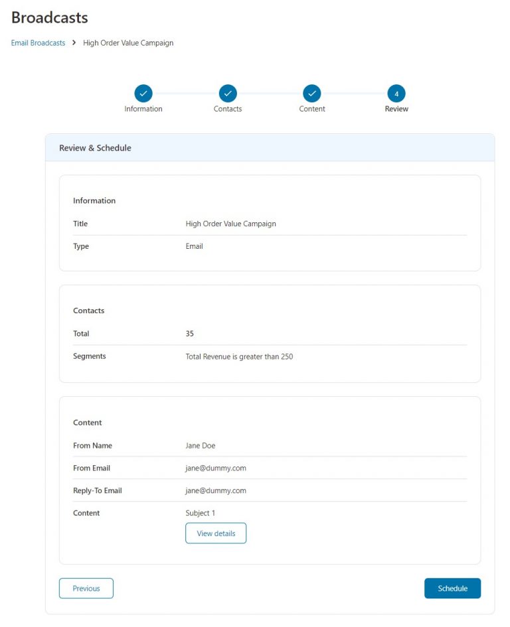Click the Reply-To Email row label
The width and height of the screenshot is (510, 627).
click(97, 490)
